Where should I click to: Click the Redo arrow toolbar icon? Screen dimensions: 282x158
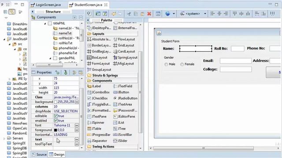120,14
